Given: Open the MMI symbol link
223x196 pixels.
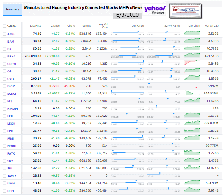Looking at the screenshot, I should (x=11, y=139).
